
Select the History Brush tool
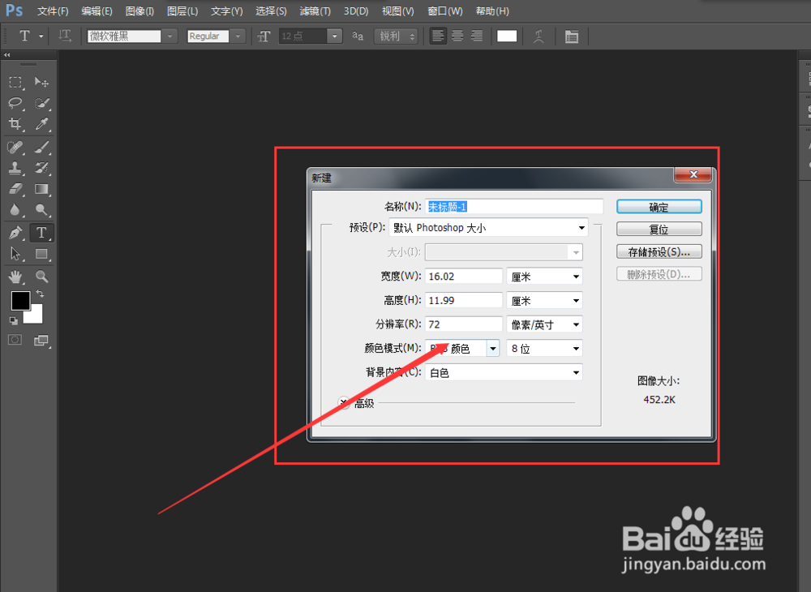click(x=41, y=168)
